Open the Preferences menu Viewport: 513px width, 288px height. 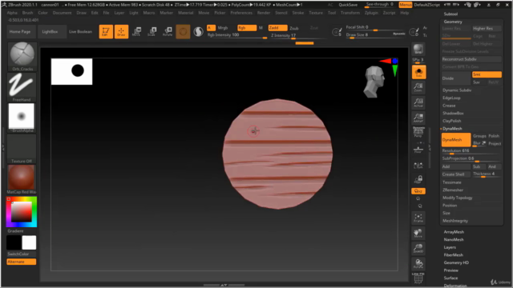coord(241,13)
